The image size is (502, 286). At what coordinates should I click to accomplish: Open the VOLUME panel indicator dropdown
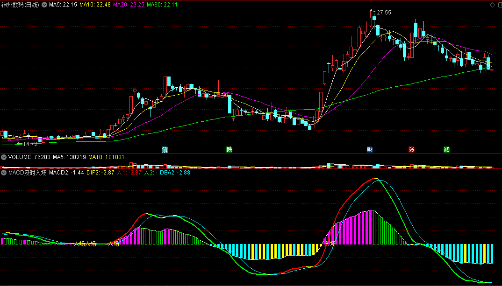[x=4, y=157]
